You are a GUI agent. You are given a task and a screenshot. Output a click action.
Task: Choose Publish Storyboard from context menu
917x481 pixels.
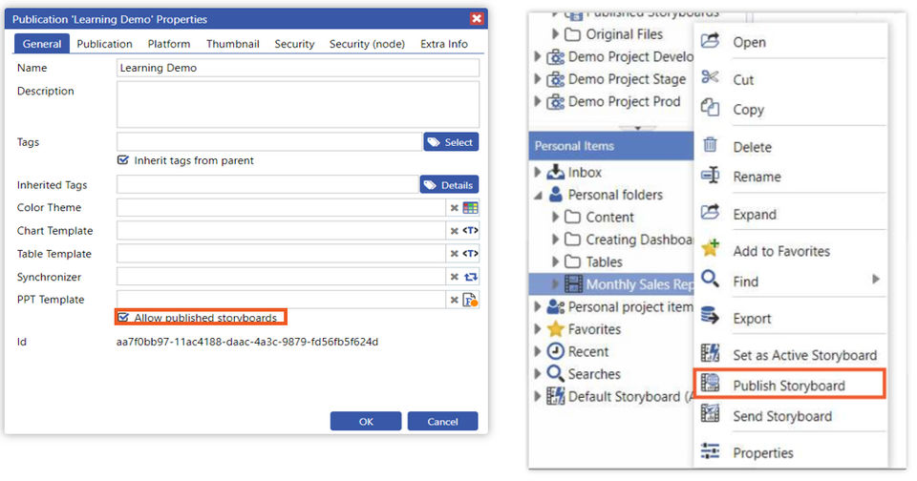click(788, 386)
